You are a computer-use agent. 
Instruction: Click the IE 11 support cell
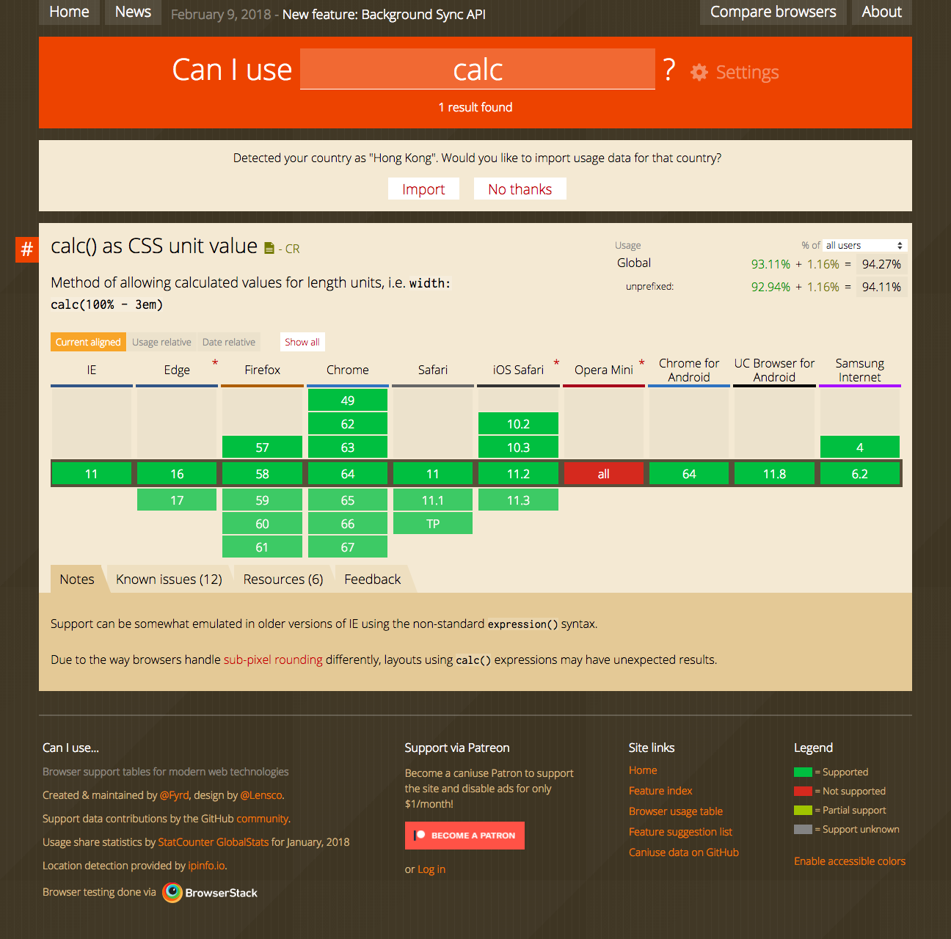[92, 474]
